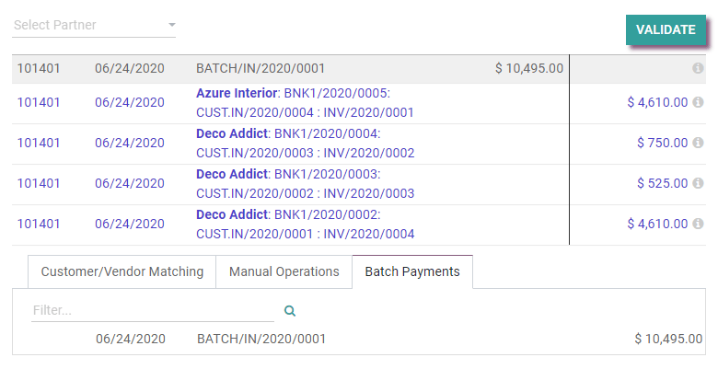Click the filter search magnifier icon
This screenshot has width=718, height=369.
[x=290, y=311]
